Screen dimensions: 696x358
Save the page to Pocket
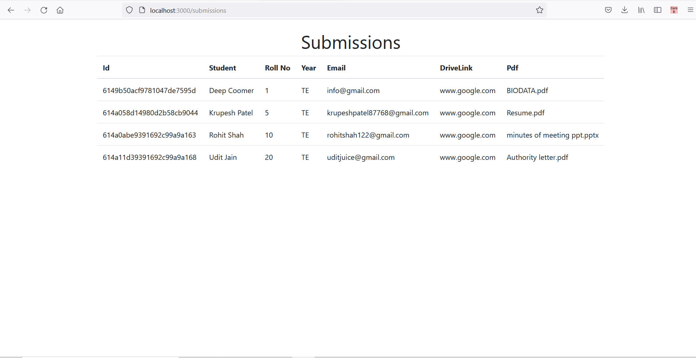[x=608, y=10]
